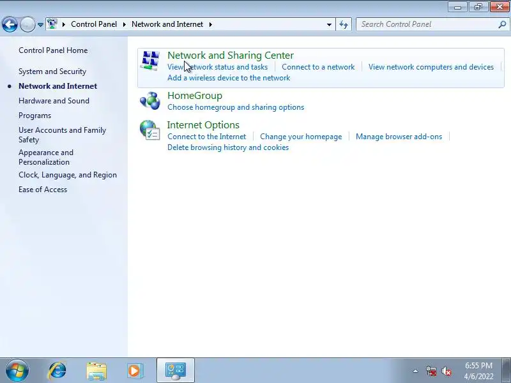The width and height of the screenshot is (511, 383).
Task: Select the Control Panel taskbar button
Action: click(x=176, y=371)
